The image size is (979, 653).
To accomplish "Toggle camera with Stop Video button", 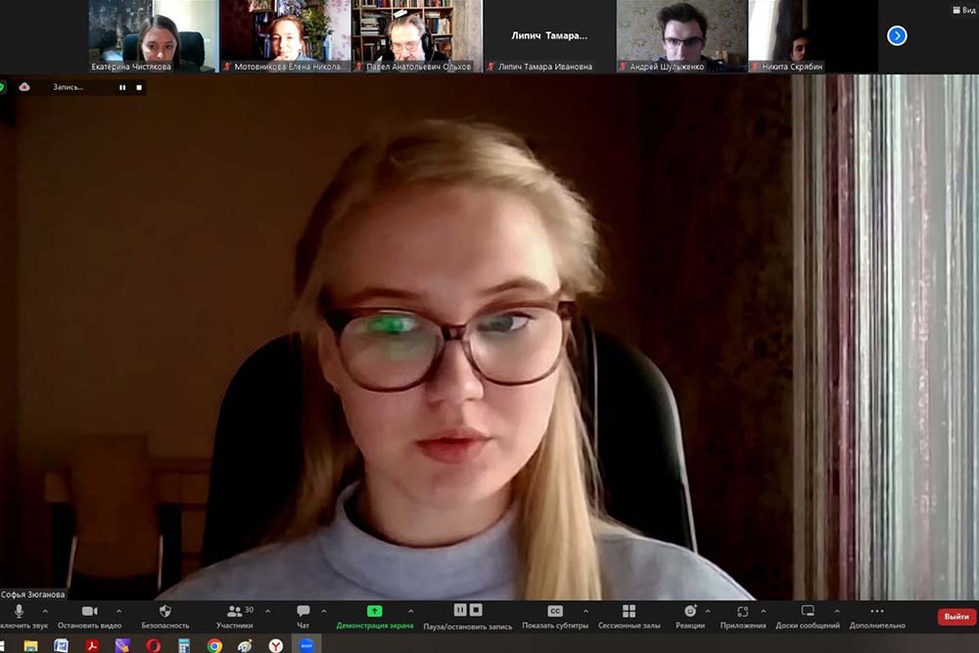I will (x=89, y=611).
